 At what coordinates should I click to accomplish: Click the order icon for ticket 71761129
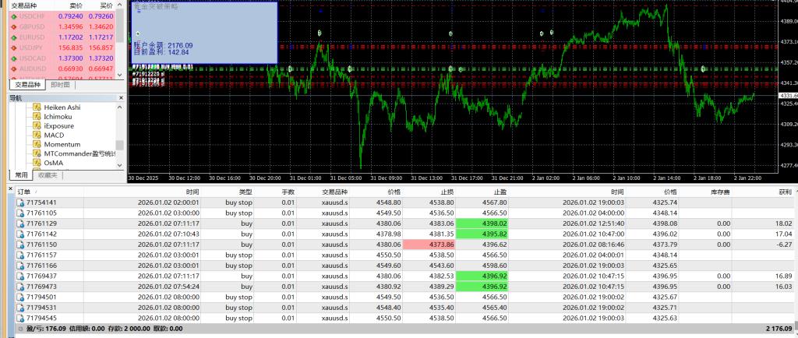coord(21,224)
